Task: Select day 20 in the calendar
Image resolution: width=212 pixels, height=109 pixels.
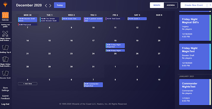Action: click(x=159, y=41)
